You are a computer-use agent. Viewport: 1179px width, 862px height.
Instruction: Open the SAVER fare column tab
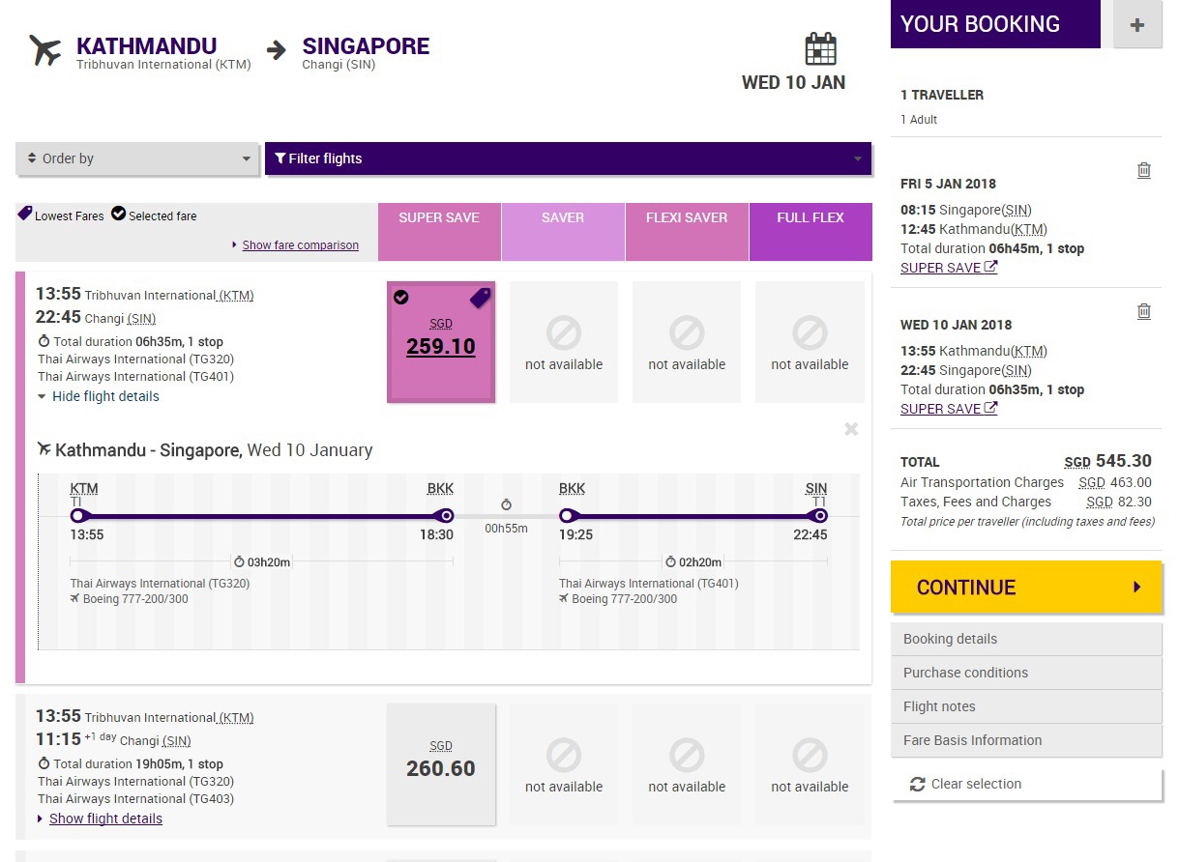pos(563,232)
